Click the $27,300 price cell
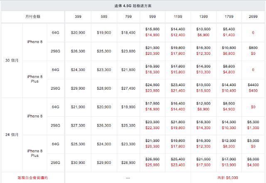Screen dimensions: 266x183 click(78, 126)
